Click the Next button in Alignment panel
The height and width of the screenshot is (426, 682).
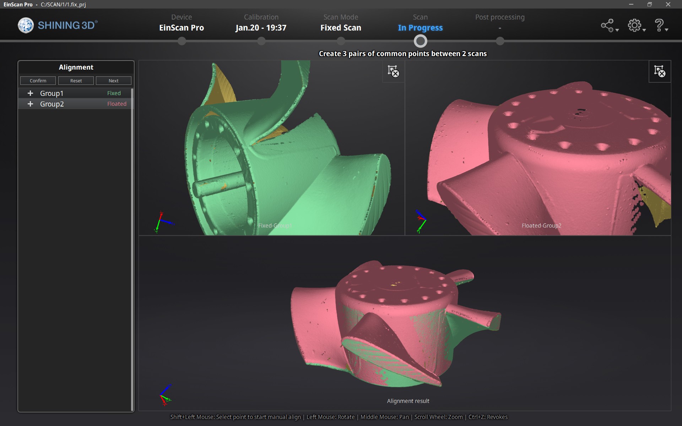(x=113, y=81)
